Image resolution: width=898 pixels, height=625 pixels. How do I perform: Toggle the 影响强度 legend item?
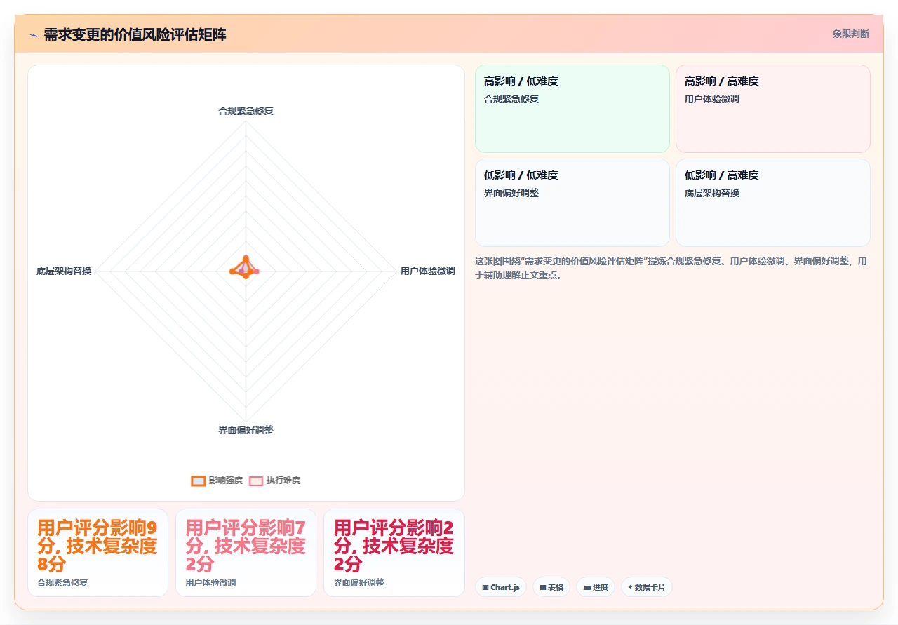[217, 480]
